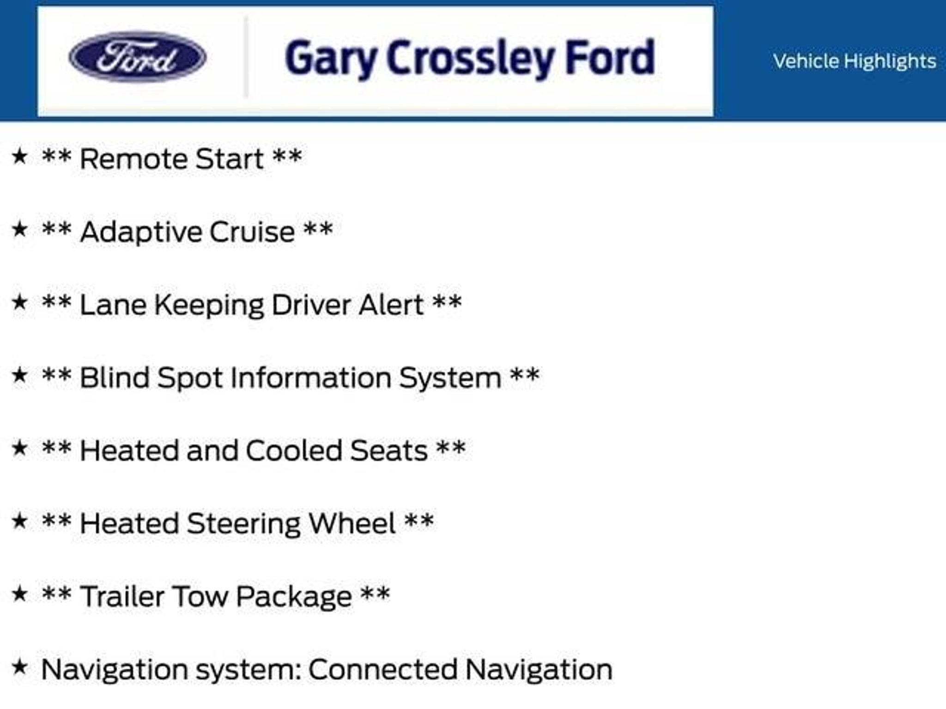
Task: Select the Remote Start highlight text
Action: pos(172,159)
